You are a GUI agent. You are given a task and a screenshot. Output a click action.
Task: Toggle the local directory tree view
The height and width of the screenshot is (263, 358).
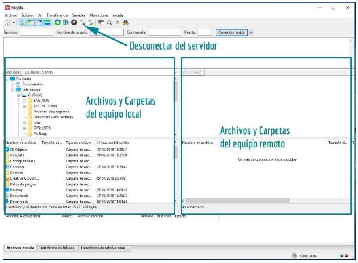[30, 23]
